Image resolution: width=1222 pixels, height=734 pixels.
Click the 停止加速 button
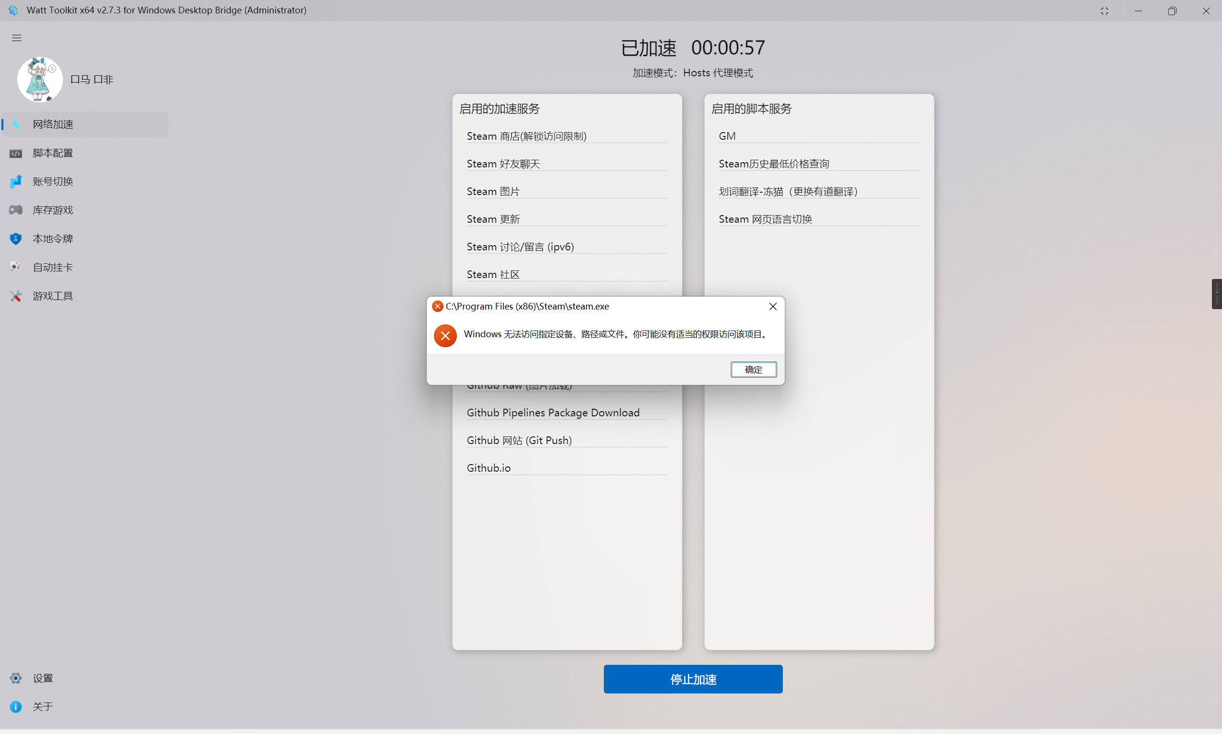click(693, 679)
